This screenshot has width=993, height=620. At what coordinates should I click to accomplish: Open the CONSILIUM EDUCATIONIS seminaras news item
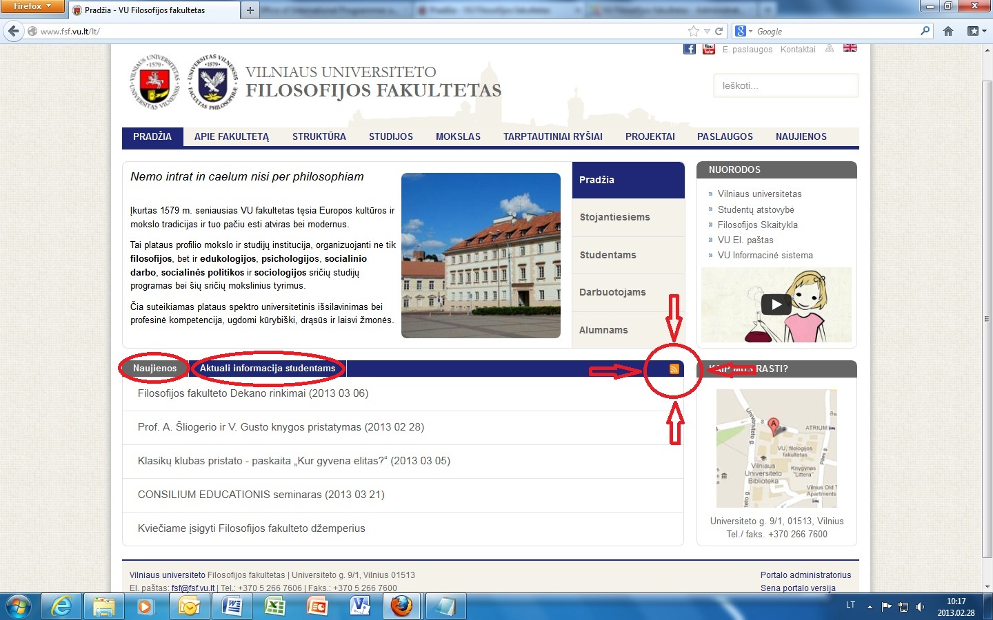click(x=261, y=495)
